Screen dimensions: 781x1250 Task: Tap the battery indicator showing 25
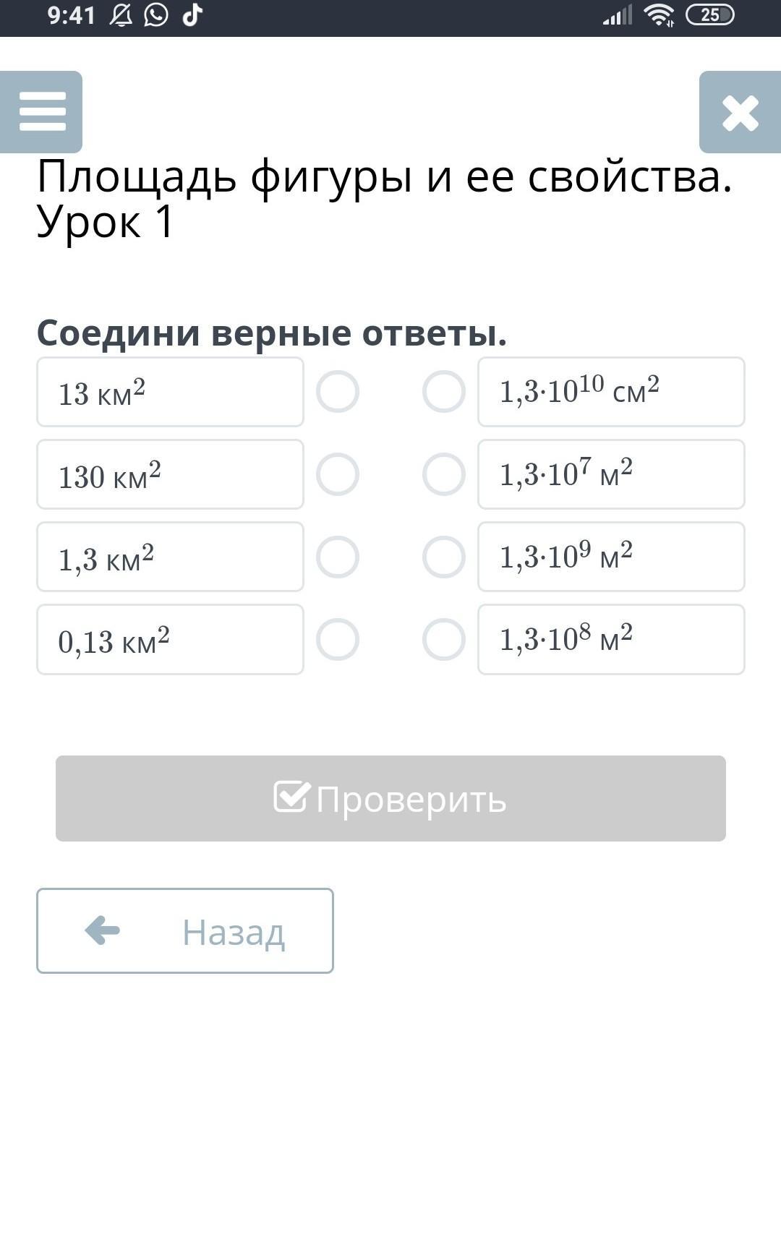pos(709,15)
